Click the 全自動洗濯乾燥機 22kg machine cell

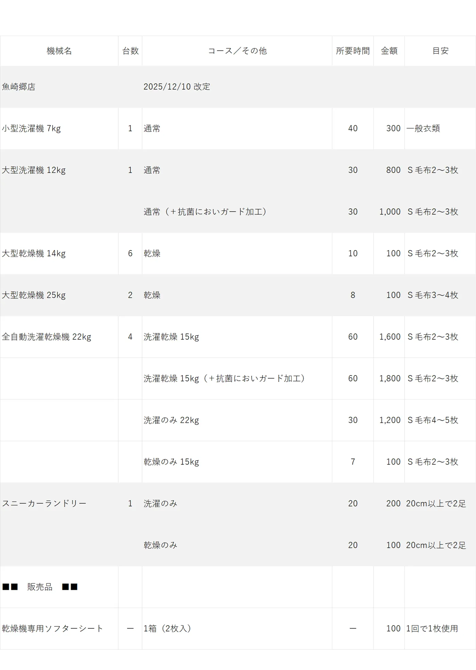click(47, 337)
